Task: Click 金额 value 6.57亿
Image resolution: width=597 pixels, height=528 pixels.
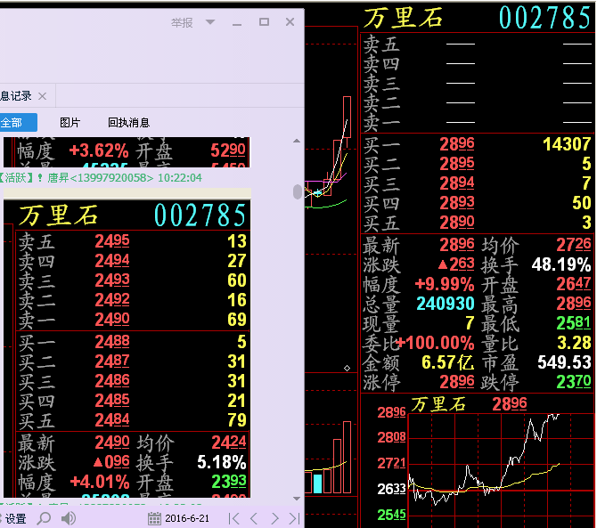Action: click(x=447, y=362)
